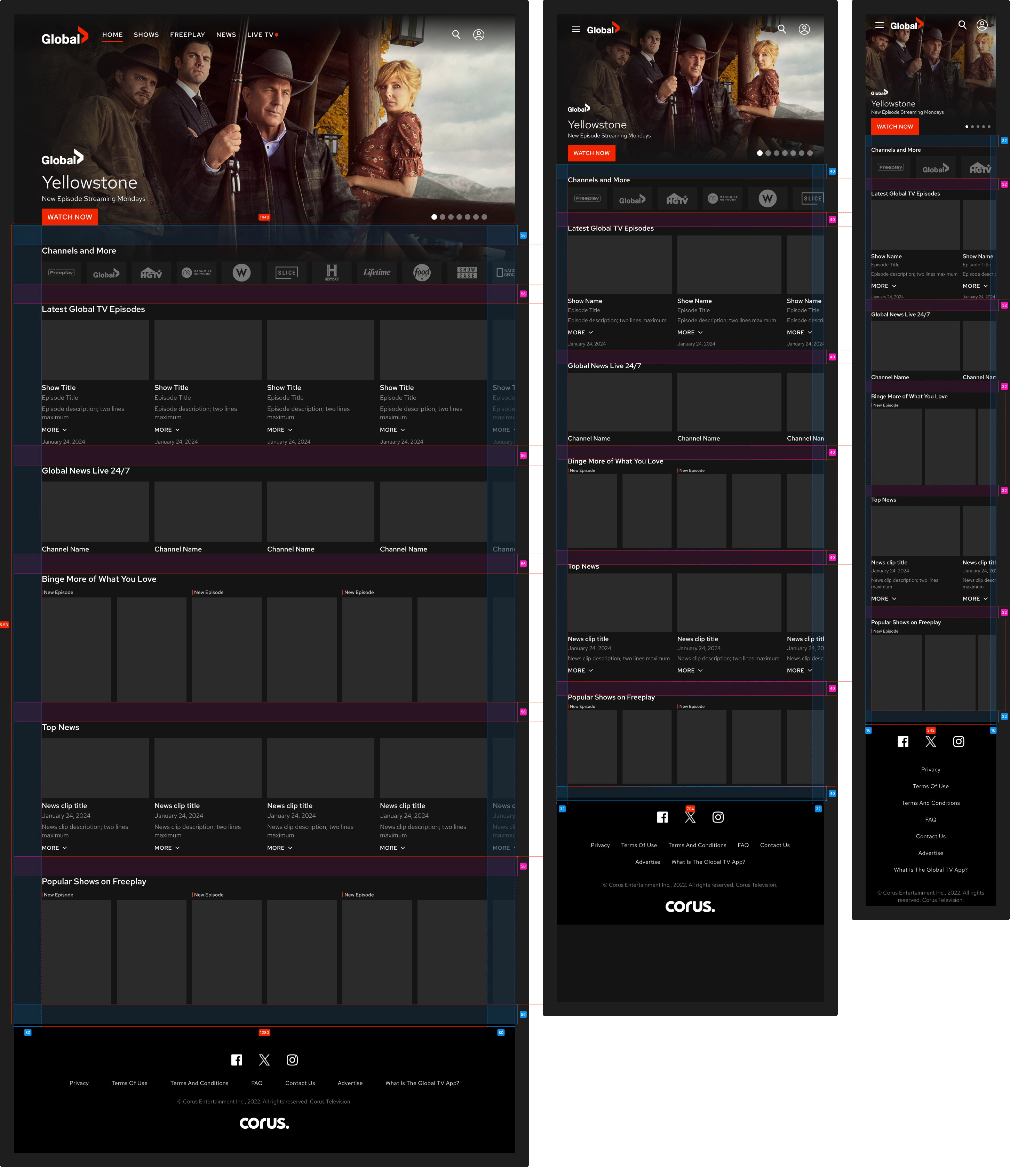Open the NEWS tab in desktop navigation
The image size is (1010, 1167).
pos(226,35)
